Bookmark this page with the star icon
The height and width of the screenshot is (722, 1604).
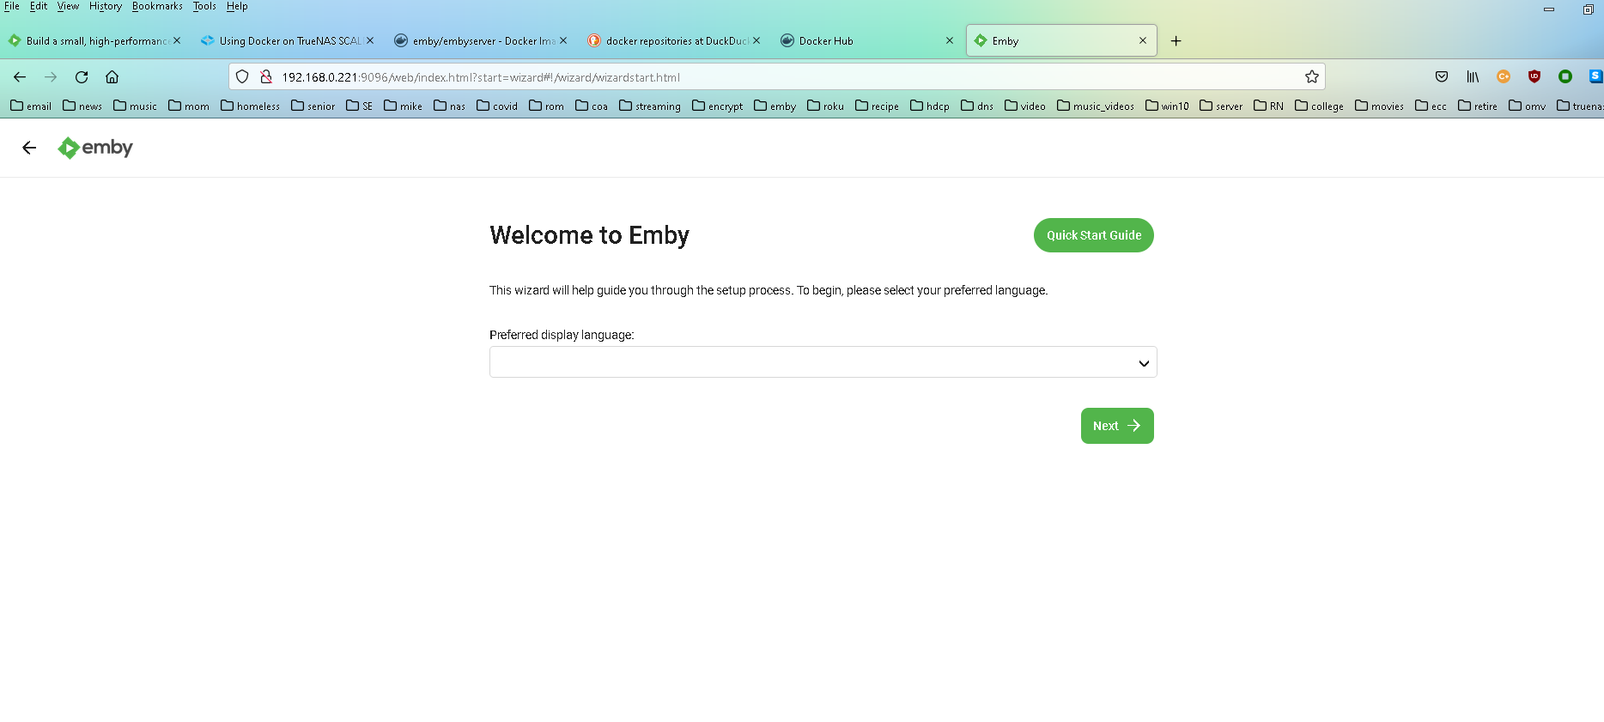coord(1312,77)
